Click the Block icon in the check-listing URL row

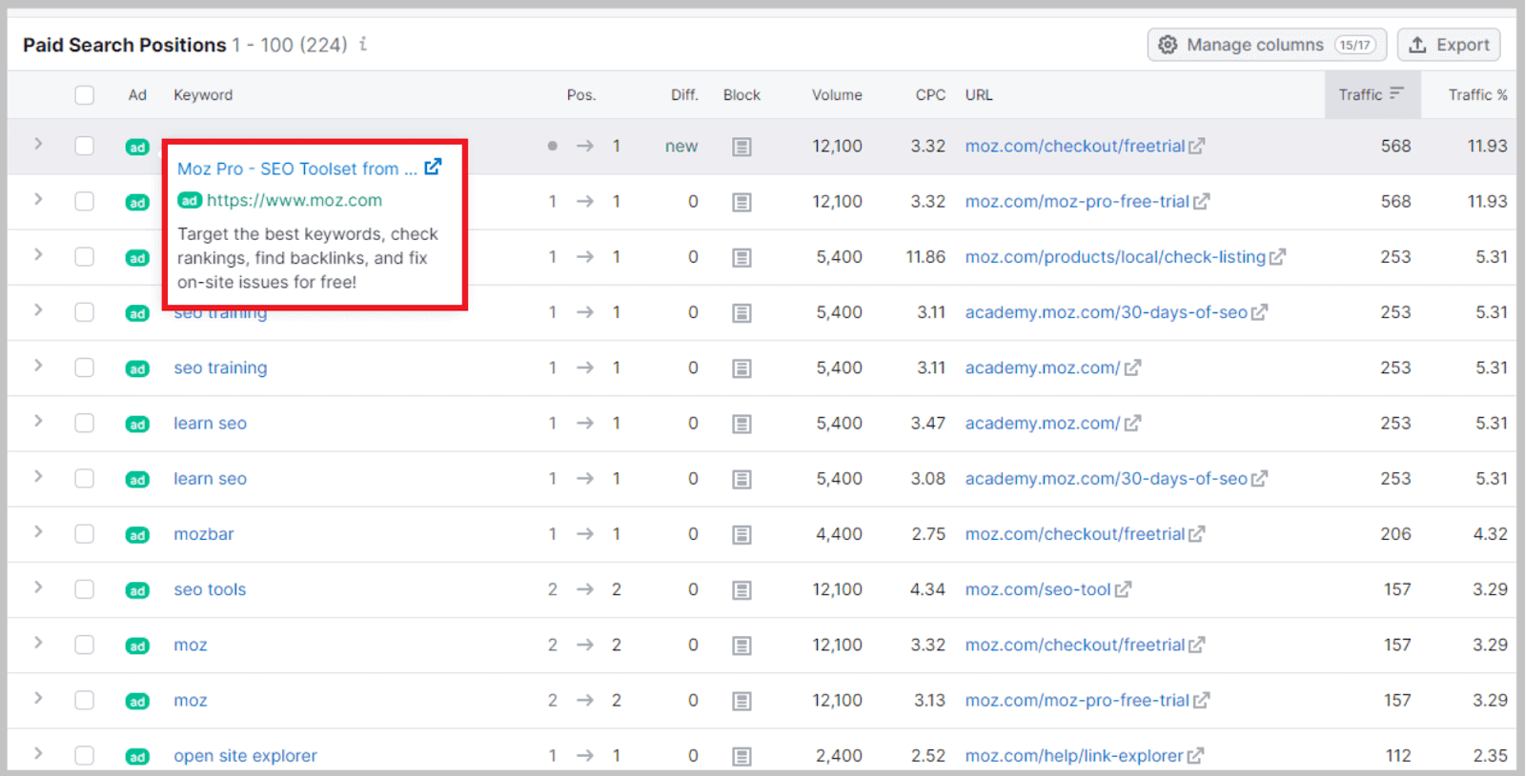tap(742, 257)
